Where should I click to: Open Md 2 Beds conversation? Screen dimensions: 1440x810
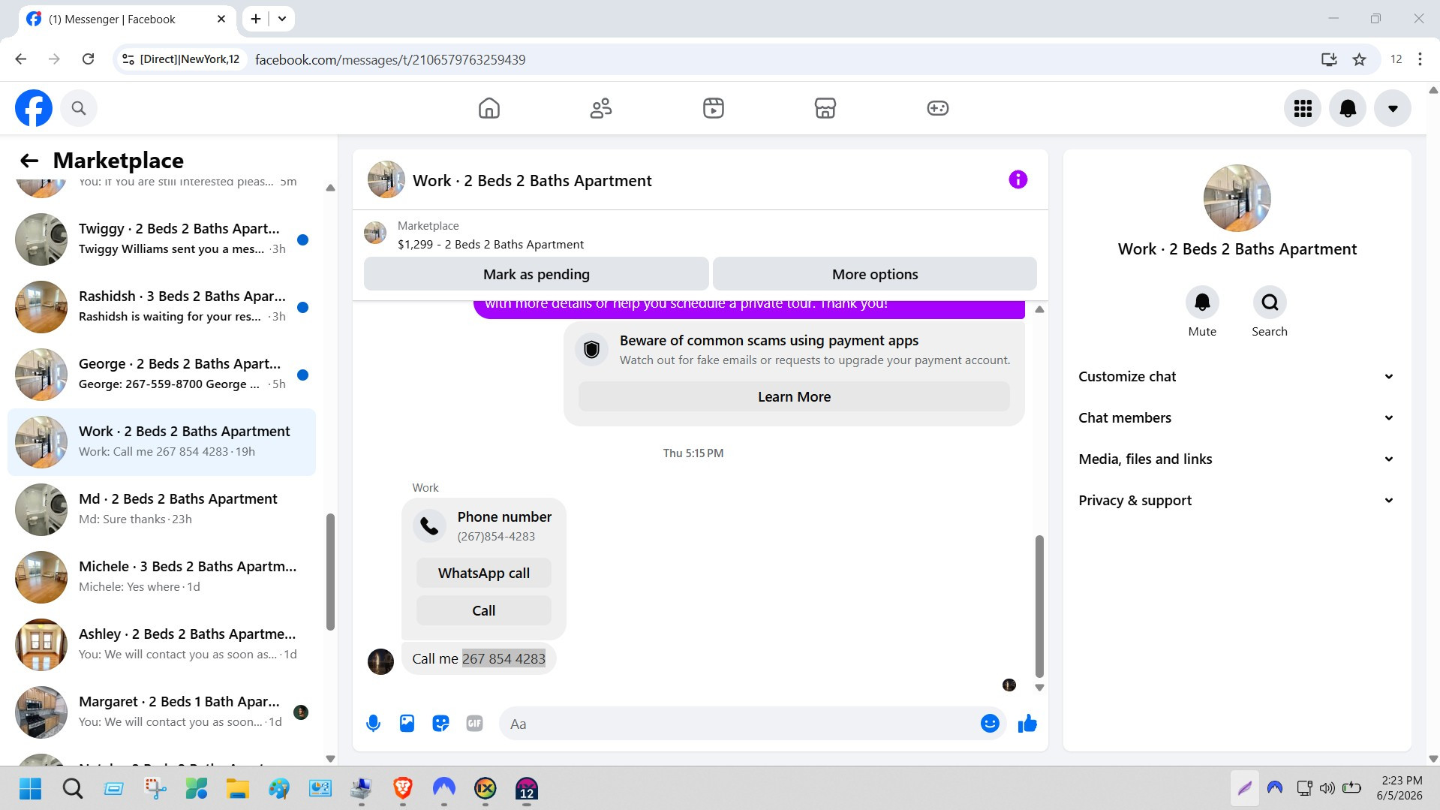[x=161, y=510]
